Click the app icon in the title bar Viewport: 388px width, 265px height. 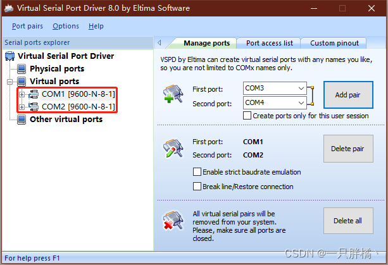pyautogui.click(x=9, y=8)
